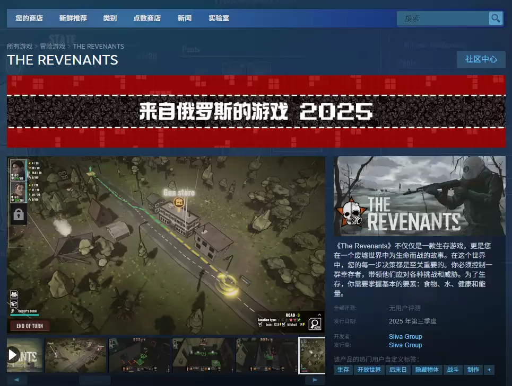Screen dimensions: 512x386
Task: Expand more tags with the plus button
Action: (x=489, y=370)
